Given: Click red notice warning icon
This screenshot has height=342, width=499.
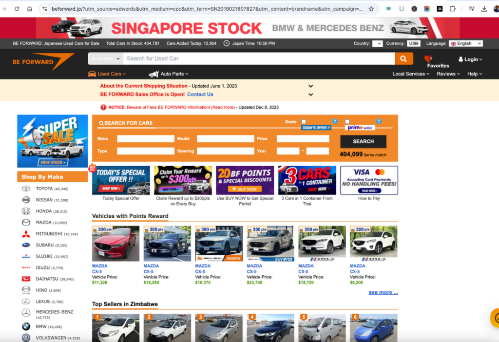Looking at the screenshot, I should pyautogui.click(x=103, y=107).
